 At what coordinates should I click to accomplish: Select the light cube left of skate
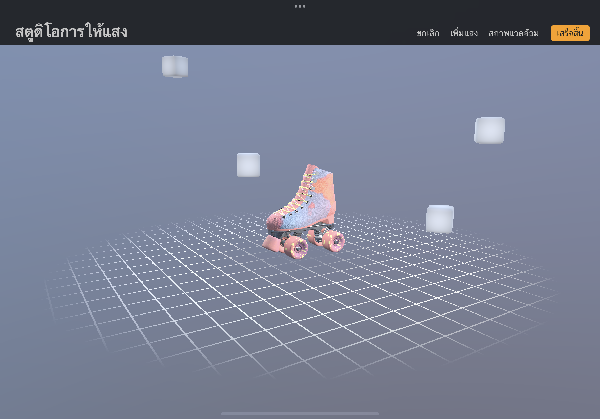click(x=248, y=165)
